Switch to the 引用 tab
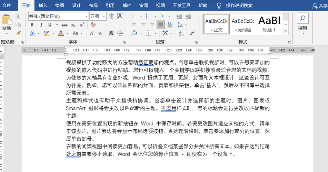 pos(110,6)
